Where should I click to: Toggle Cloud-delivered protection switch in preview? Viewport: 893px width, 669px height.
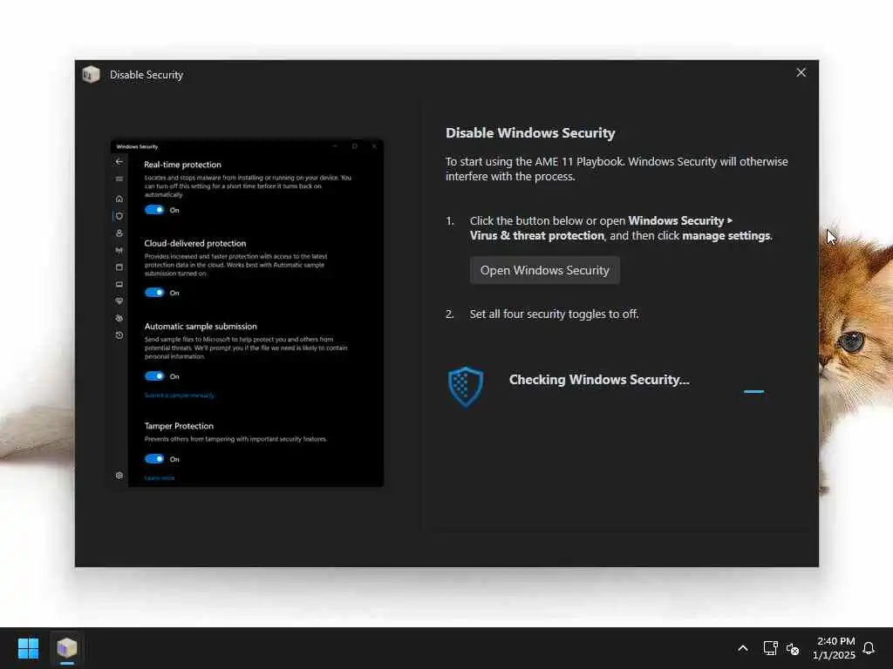[x=154, y=293]
